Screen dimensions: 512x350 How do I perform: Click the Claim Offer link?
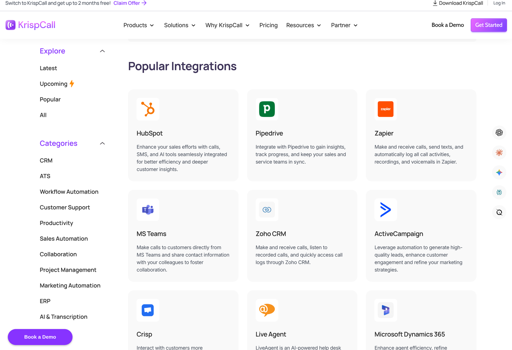[130, 3]
